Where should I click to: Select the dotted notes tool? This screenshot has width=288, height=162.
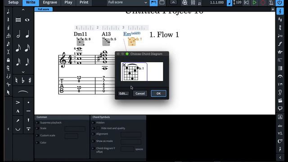8,12
